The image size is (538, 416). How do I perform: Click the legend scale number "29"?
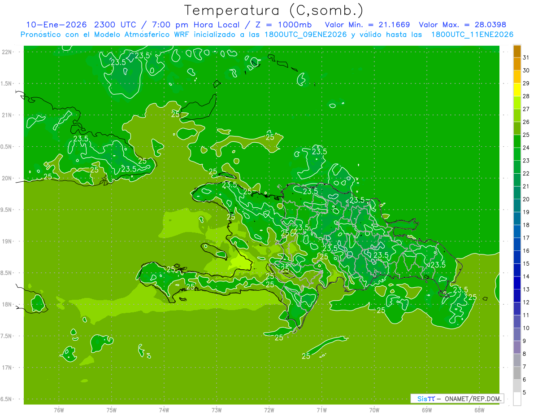[x=526, y=83]
